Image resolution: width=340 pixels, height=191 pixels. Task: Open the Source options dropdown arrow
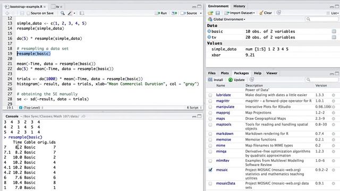pyautogui.click(x=201, y=13)
